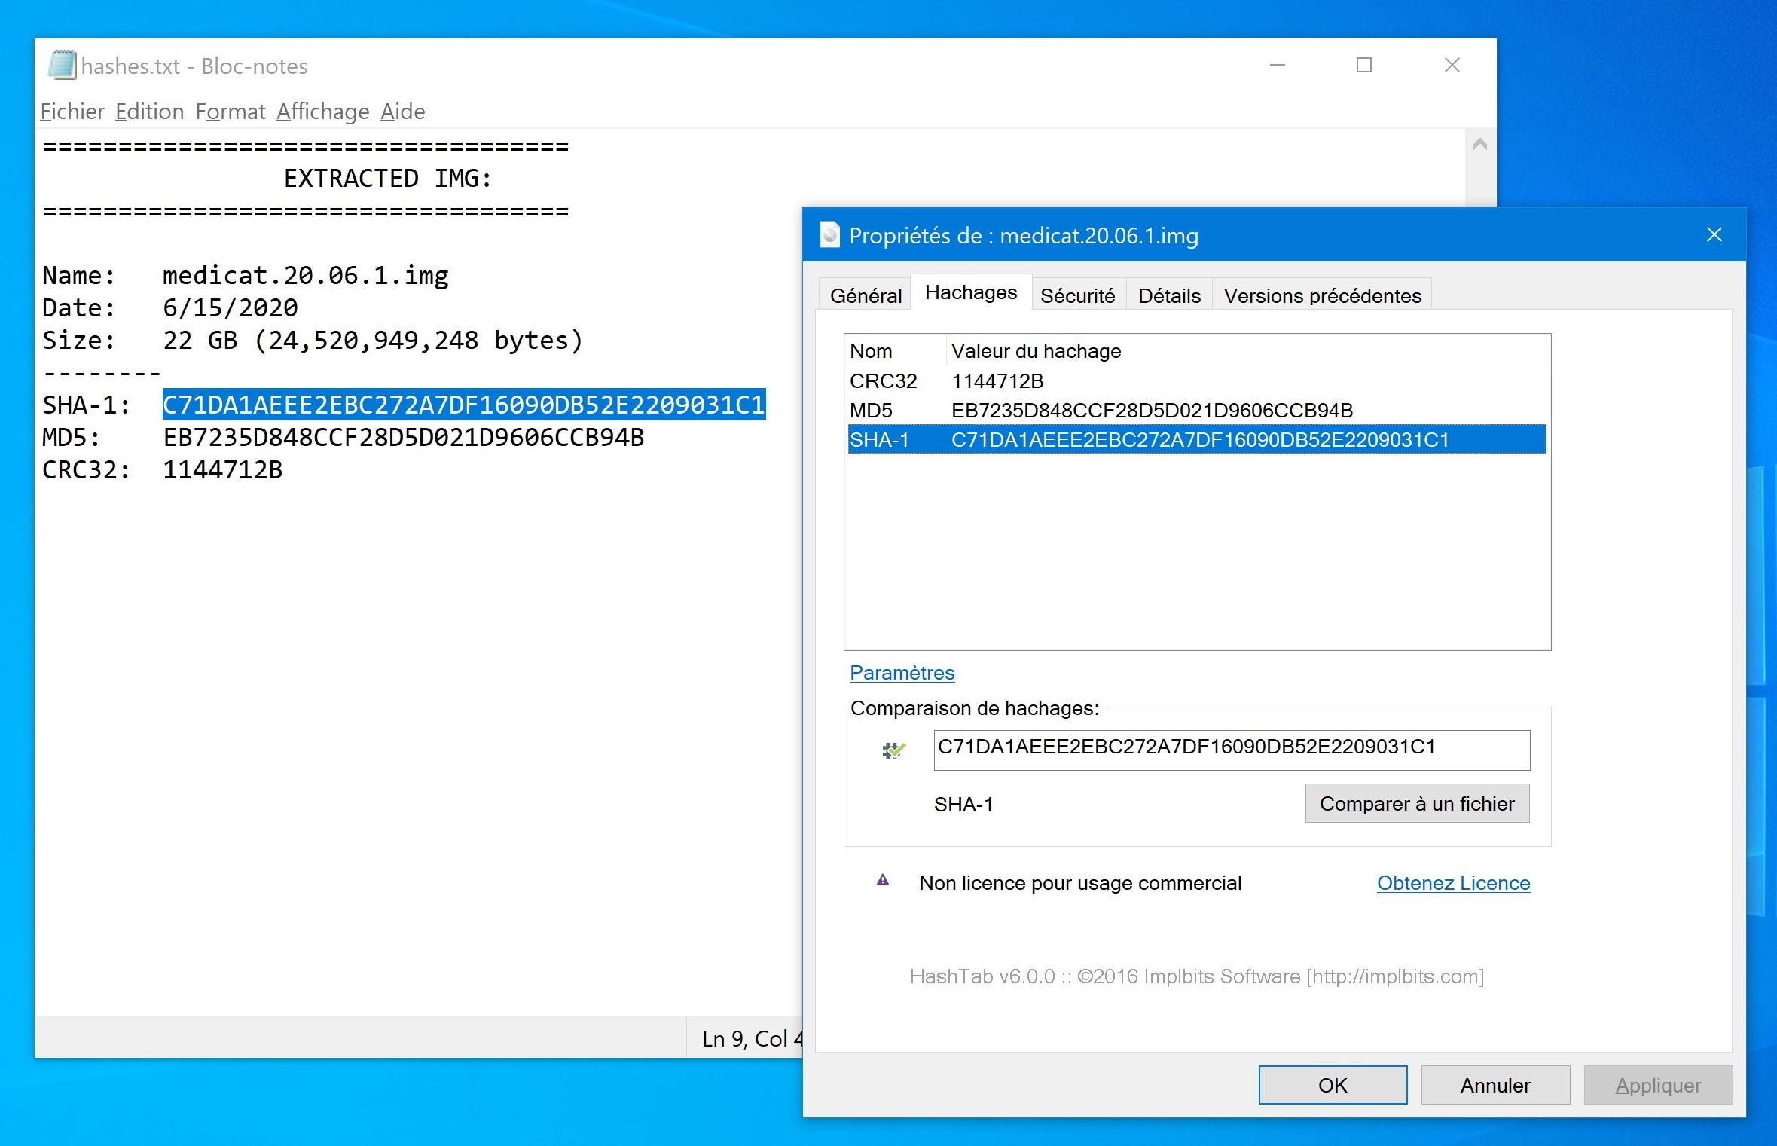The width and height of the screenshot is (1777, 1146).
Task: Click the hash comparison input field
Action: (x=1232, y=750)
